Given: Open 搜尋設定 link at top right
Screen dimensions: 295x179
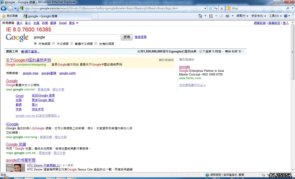Looking at the screenshot, I should [274, 23].
